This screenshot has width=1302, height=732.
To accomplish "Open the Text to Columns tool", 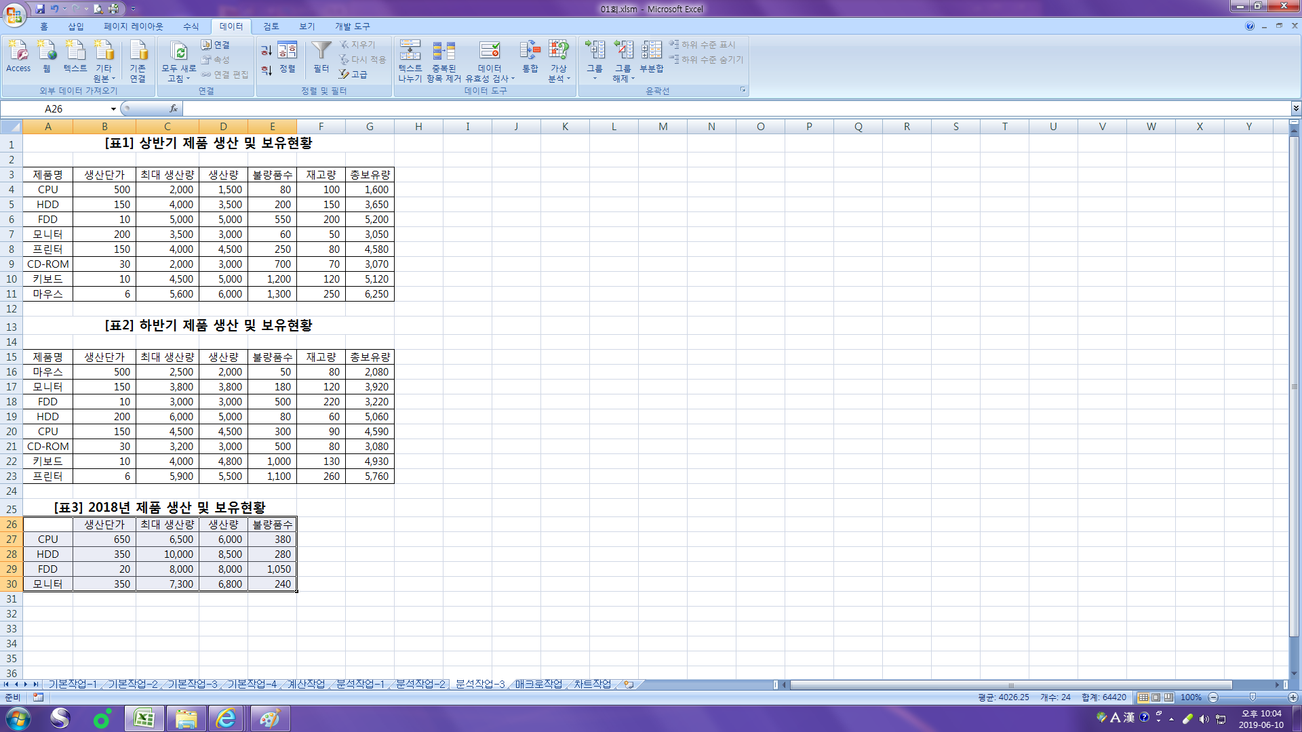I will click(x=410, y=51).
